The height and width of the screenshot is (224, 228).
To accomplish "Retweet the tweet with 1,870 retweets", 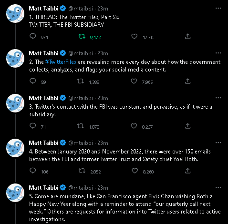I will (x=81, y=126).
